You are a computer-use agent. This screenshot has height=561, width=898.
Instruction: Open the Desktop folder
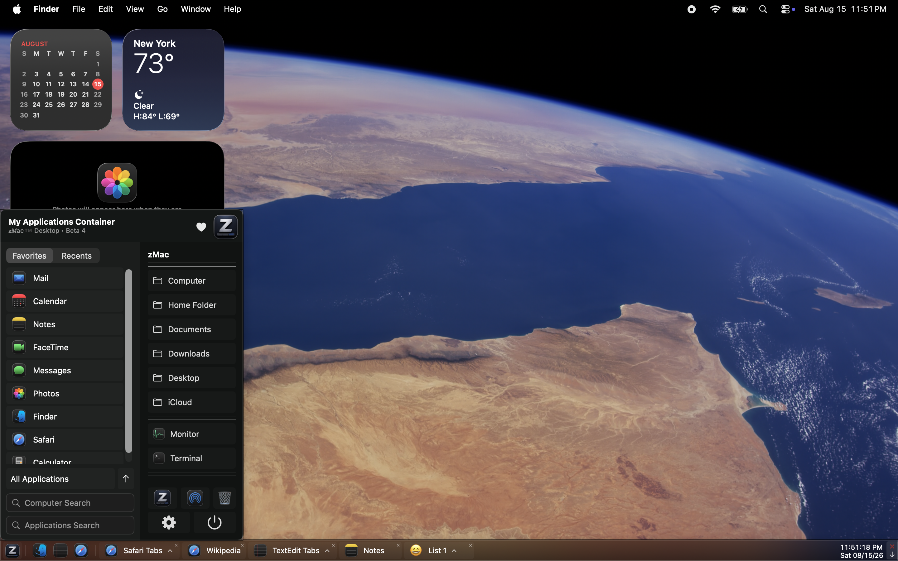click(x=191, y=378)
